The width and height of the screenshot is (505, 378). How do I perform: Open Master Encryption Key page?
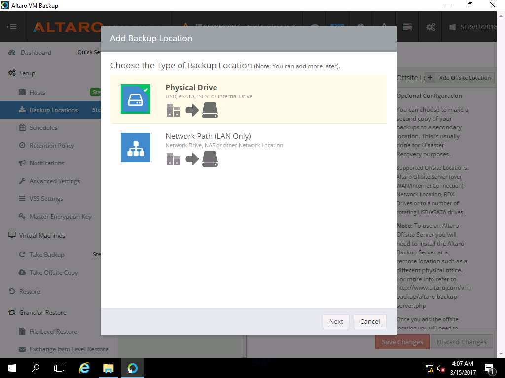point(60,217)
